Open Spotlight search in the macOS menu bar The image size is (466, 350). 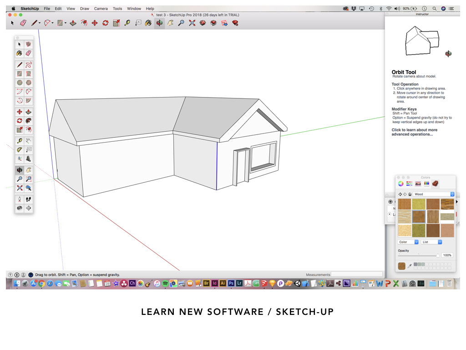(x=434, y=9)
